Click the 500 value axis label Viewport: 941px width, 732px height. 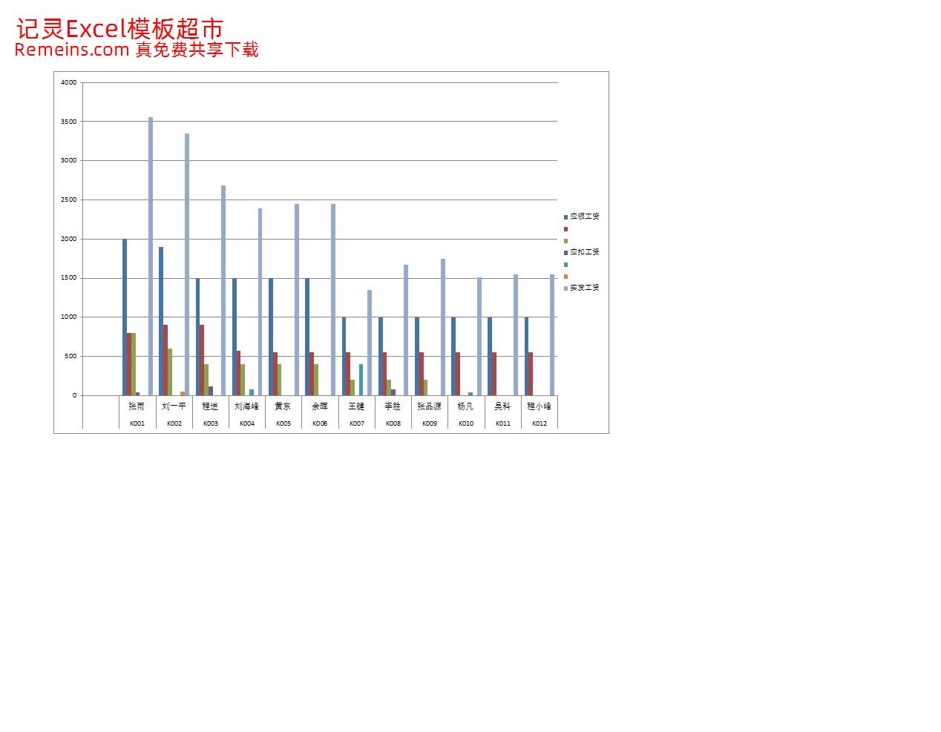point(71,357)
